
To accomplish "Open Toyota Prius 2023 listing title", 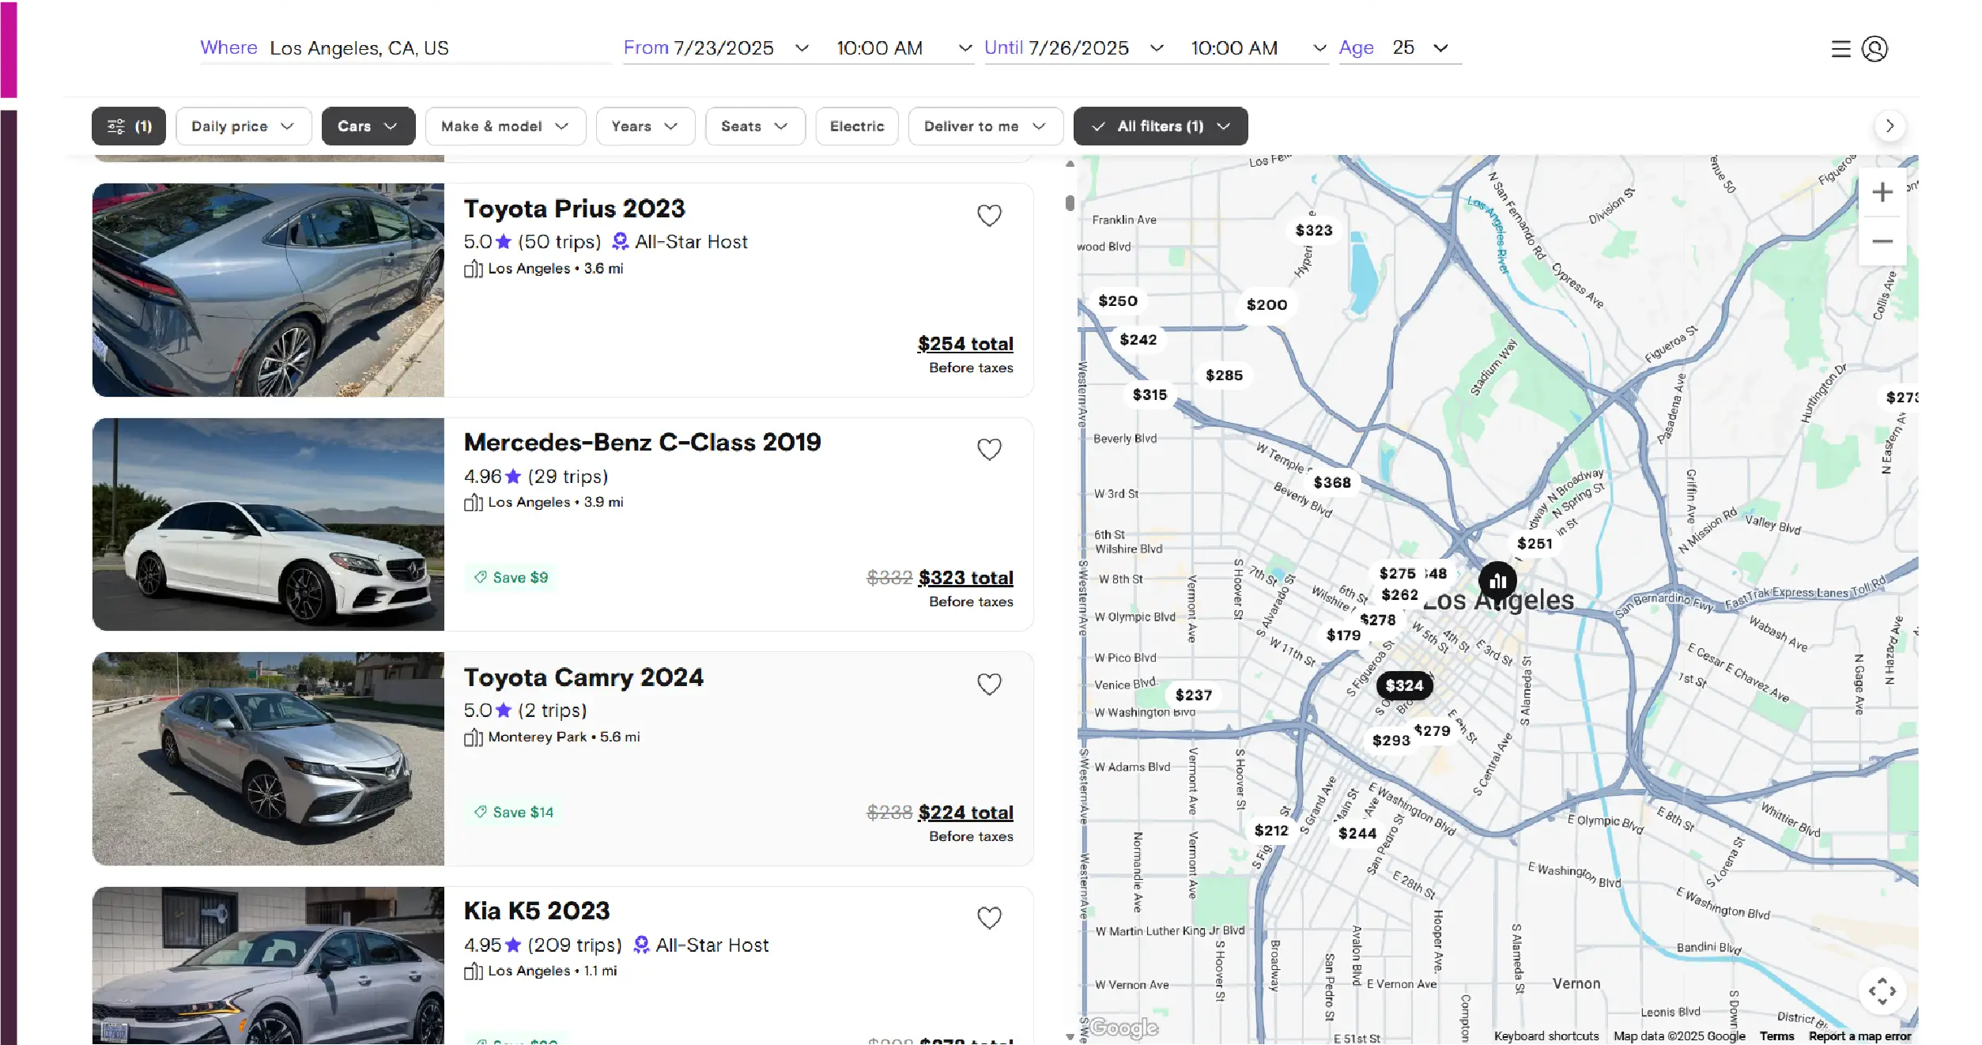I will [x=574, y=209].
